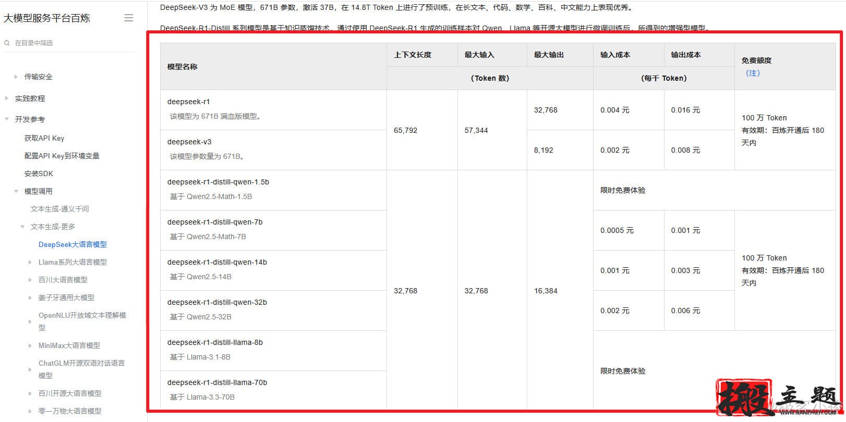
Task: Open 百川开源大语言模型 entry
Action: 70,393
